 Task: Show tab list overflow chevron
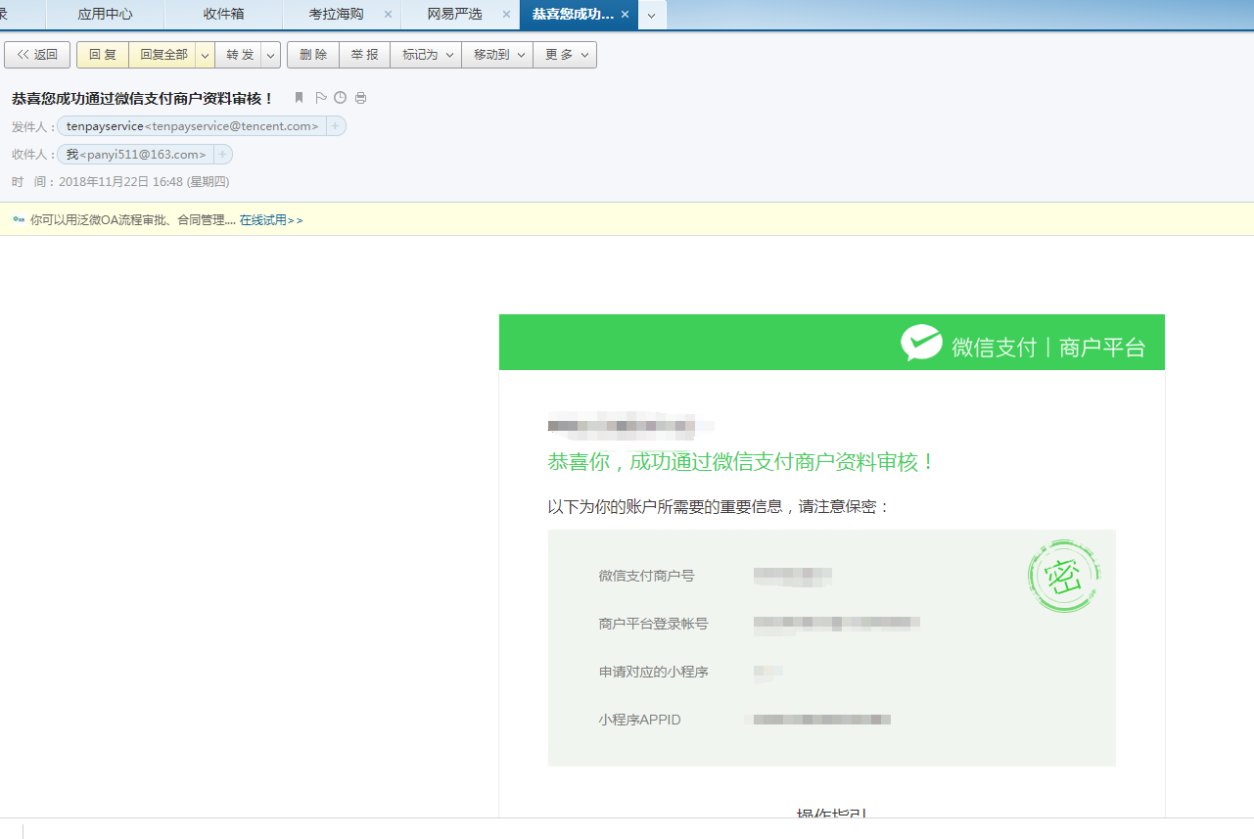[652, 16]
